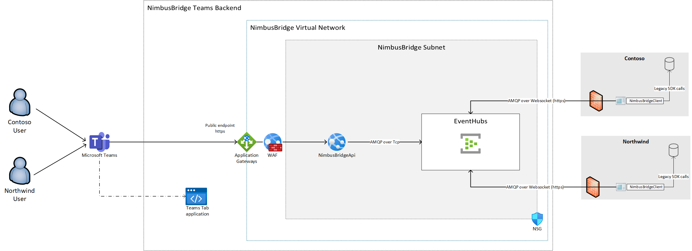Image resolution: width=692 pixels, height=251 pixels.
Task: Select the WAF label text
Action: tap(272, 155)
